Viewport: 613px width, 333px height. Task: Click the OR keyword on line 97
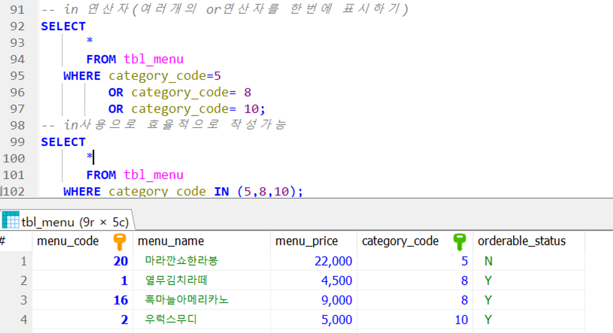pos(116,109)
